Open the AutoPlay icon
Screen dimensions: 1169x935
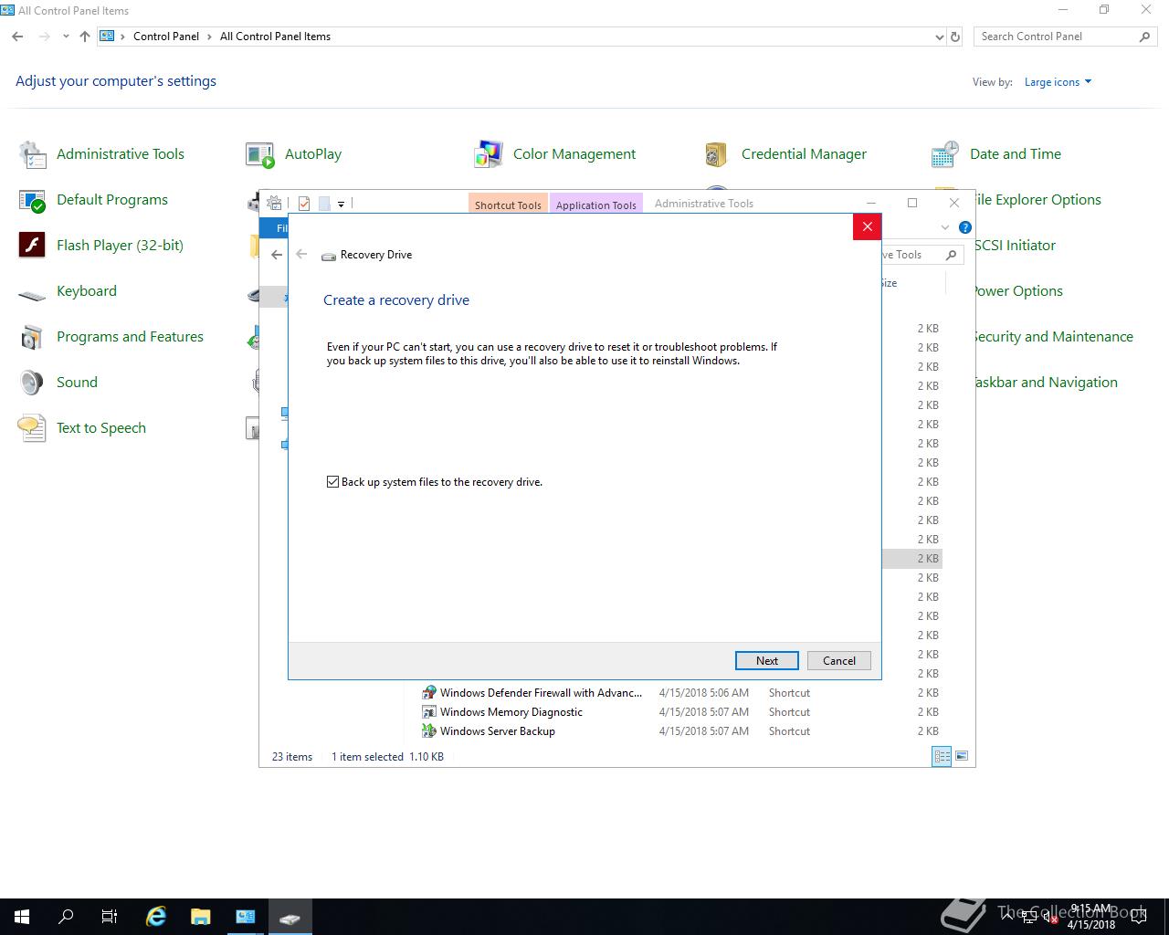tap(260, 154)
